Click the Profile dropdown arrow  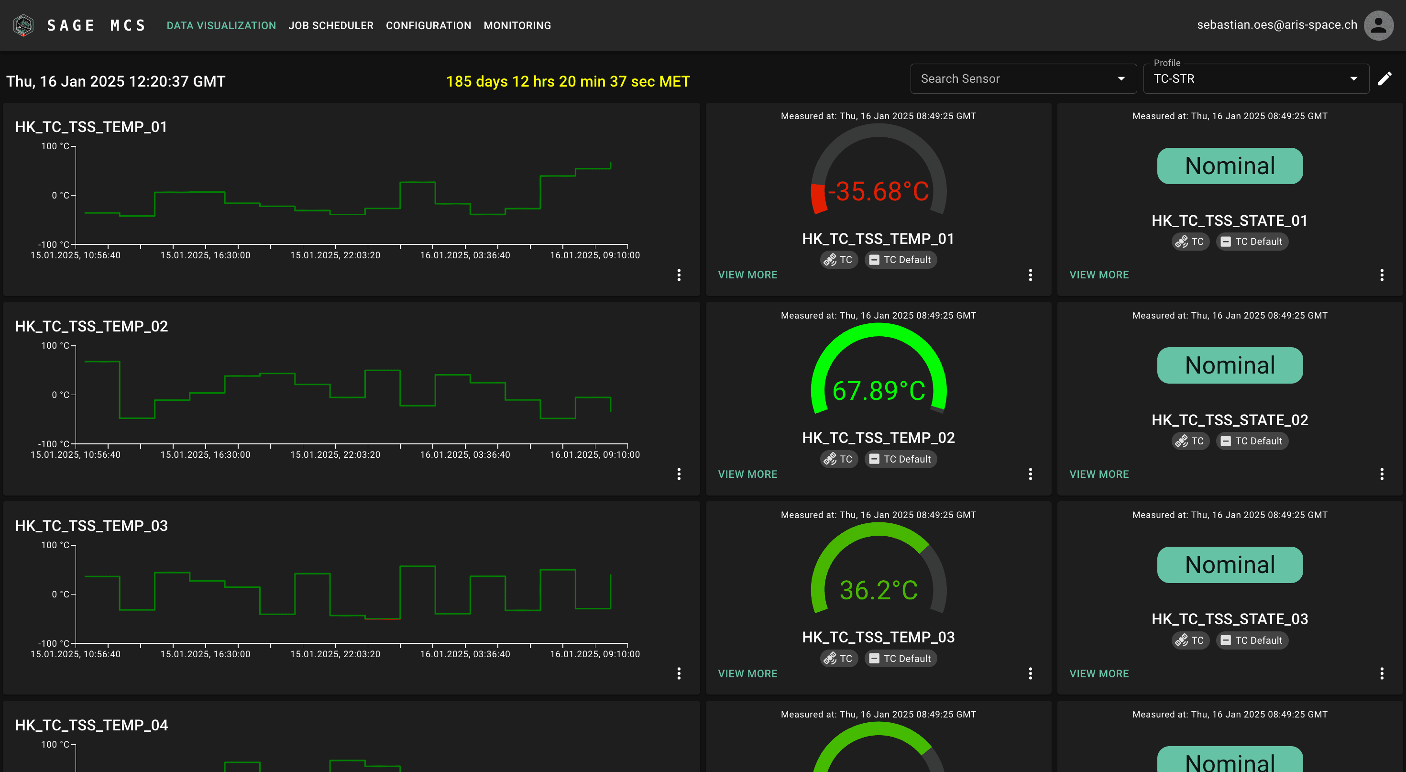[1353, 78]
